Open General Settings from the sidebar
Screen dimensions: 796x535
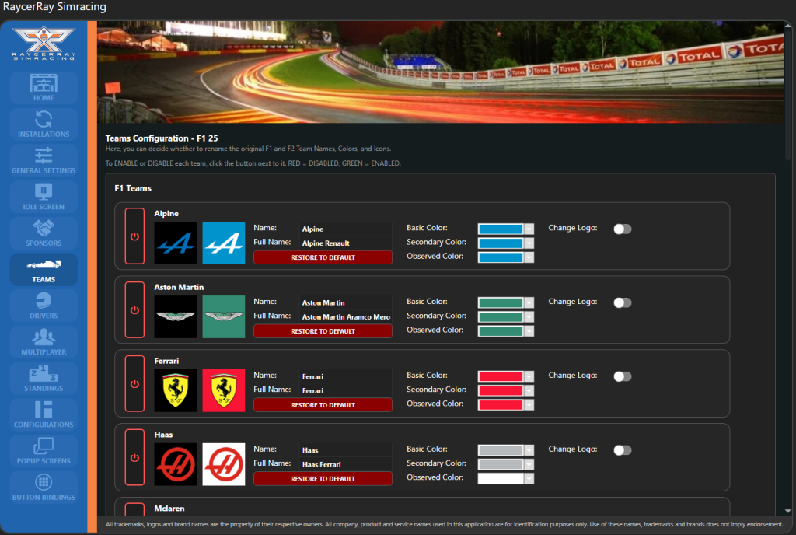(44, 160)
